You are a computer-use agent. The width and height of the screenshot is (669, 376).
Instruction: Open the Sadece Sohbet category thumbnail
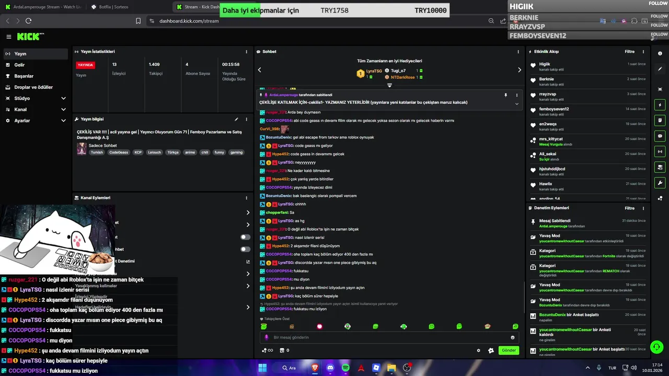click(x=82, y=149)
